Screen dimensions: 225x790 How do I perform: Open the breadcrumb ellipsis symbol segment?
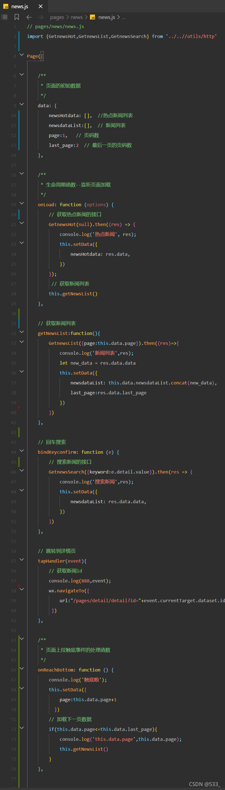[x=124, y=18]
